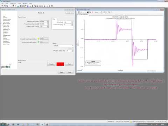
Task: Select the data tab in the graph window
Action: pos(83,15)
